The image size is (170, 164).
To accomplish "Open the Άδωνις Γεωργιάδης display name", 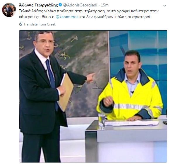I will click(x=38, y=5).
